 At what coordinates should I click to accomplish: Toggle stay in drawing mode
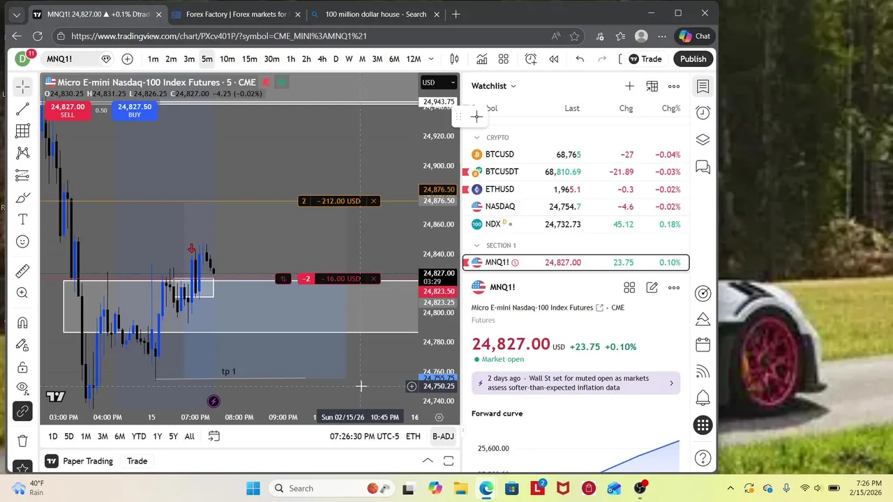(22, 345)
